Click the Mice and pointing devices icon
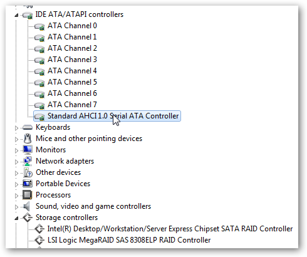Image resolution: width=307 pixels, height=257 pixels. coord(28,139)
